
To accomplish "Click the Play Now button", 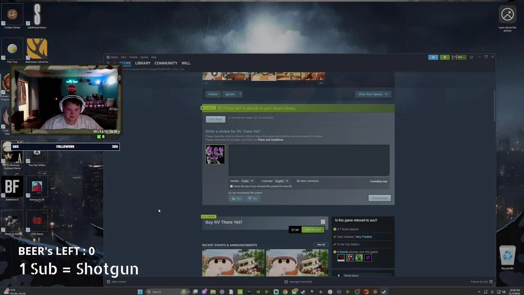I will coord(215,119).
